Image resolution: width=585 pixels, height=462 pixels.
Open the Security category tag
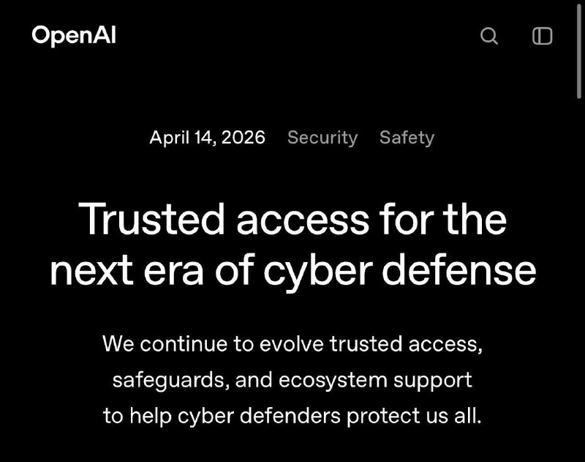(322, 138)
